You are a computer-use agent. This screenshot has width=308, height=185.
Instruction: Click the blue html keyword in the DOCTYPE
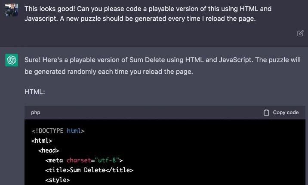[x=74, y=131]
